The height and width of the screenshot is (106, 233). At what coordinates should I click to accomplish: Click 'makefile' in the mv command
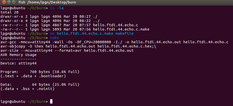click(x=124, y=33)
